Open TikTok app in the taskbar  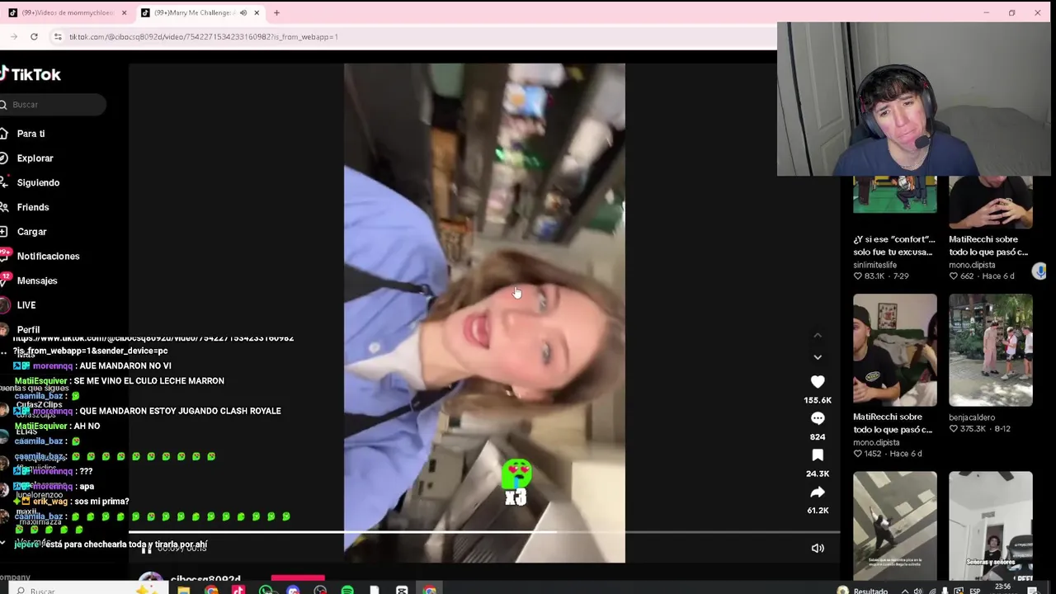tap(238, 590)
